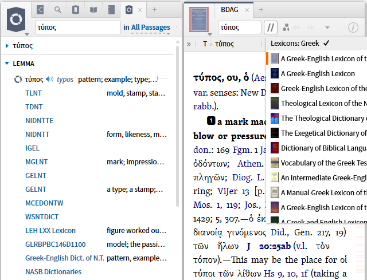This screenshot has width=367, height=280.
Task: Open the NASB Dictionaries link
Action: (53, 272)
